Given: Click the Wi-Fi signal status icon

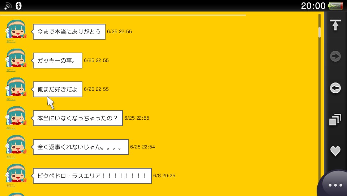Looking at the screenshot, I should [x=8, y=6].
